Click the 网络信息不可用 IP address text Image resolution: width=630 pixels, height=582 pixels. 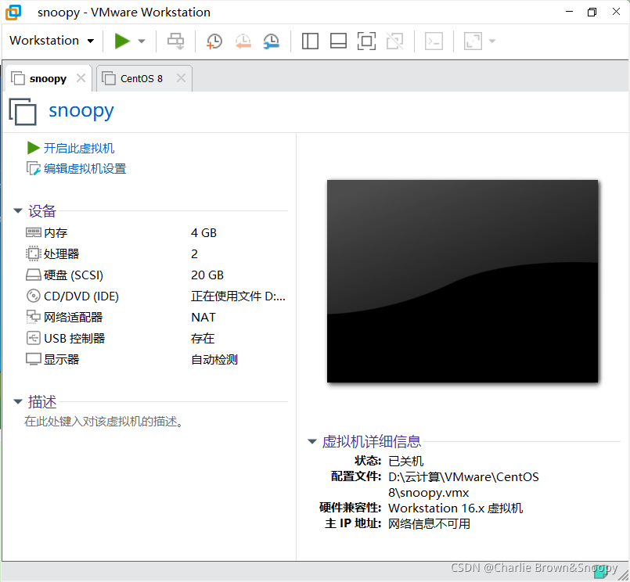tap(429, 524)
